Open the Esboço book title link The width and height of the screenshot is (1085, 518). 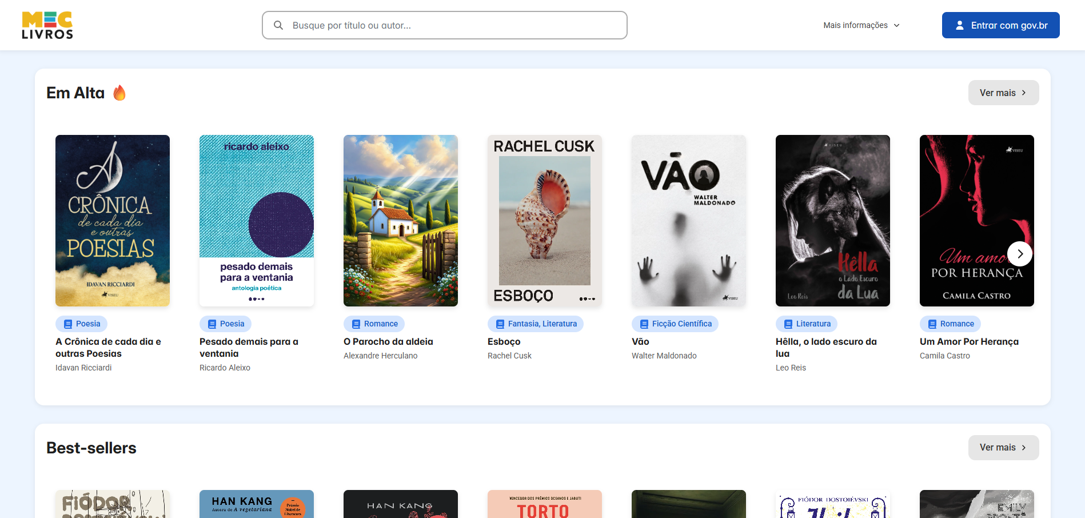click(504, 341)
